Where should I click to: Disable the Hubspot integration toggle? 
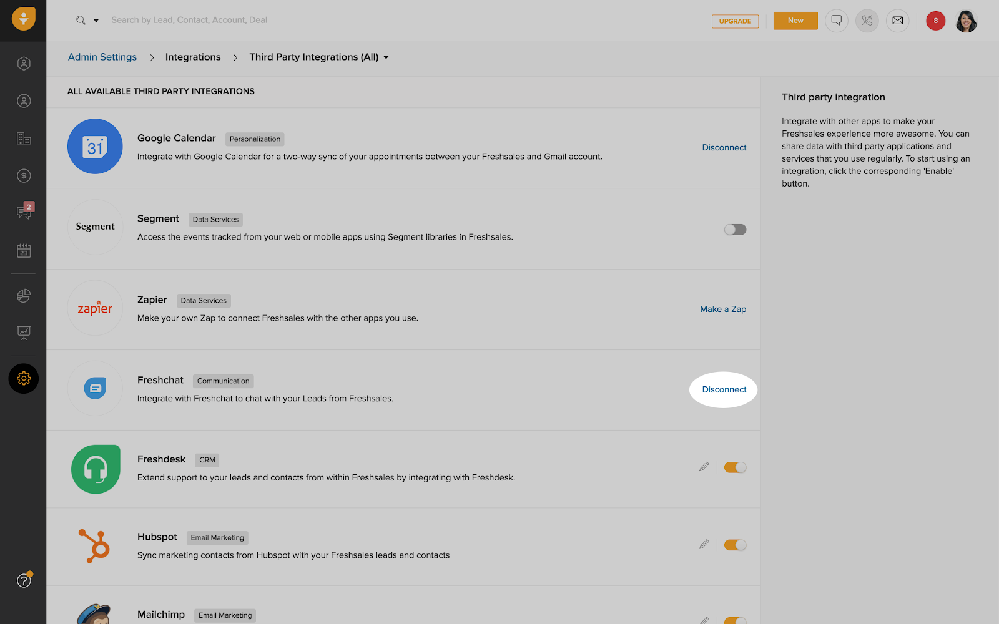pos(735,545)
